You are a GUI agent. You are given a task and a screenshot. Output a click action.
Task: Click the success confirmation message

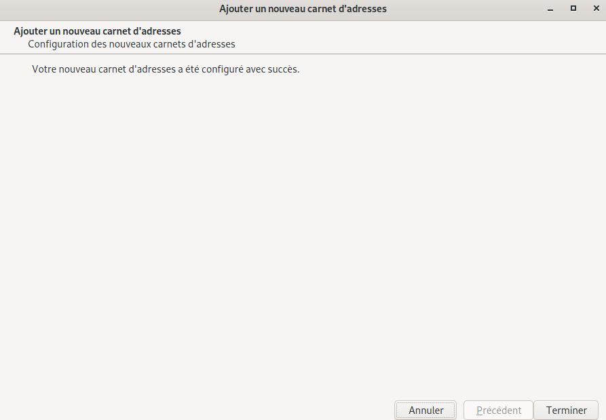tap(166, 69)
